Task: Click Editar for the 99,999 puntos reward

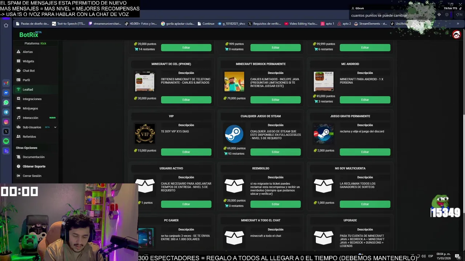Action: coord(365,47)
